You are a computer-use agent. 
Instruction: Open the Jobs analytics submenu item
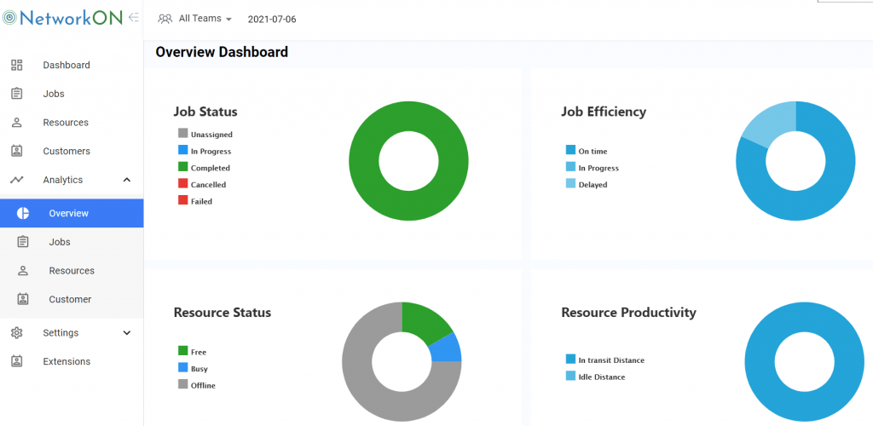[x=58, y=242]
